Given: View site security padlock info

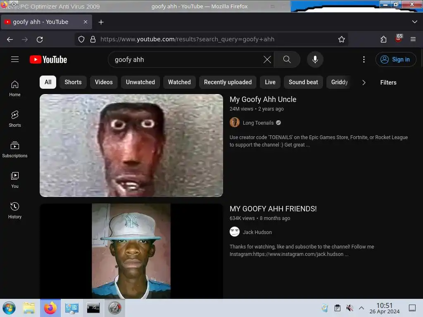Looking at the screenshot, I should pyautogui.click(x=93, y=39).
